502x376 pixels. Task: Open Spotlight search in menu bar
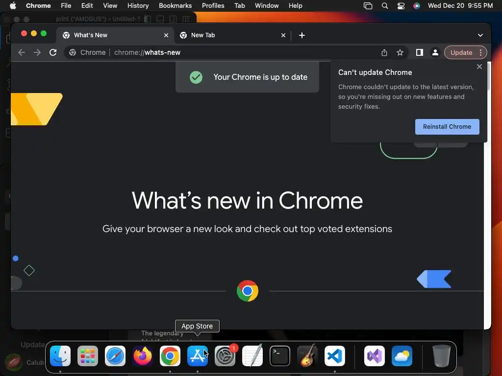coord(385,6)
